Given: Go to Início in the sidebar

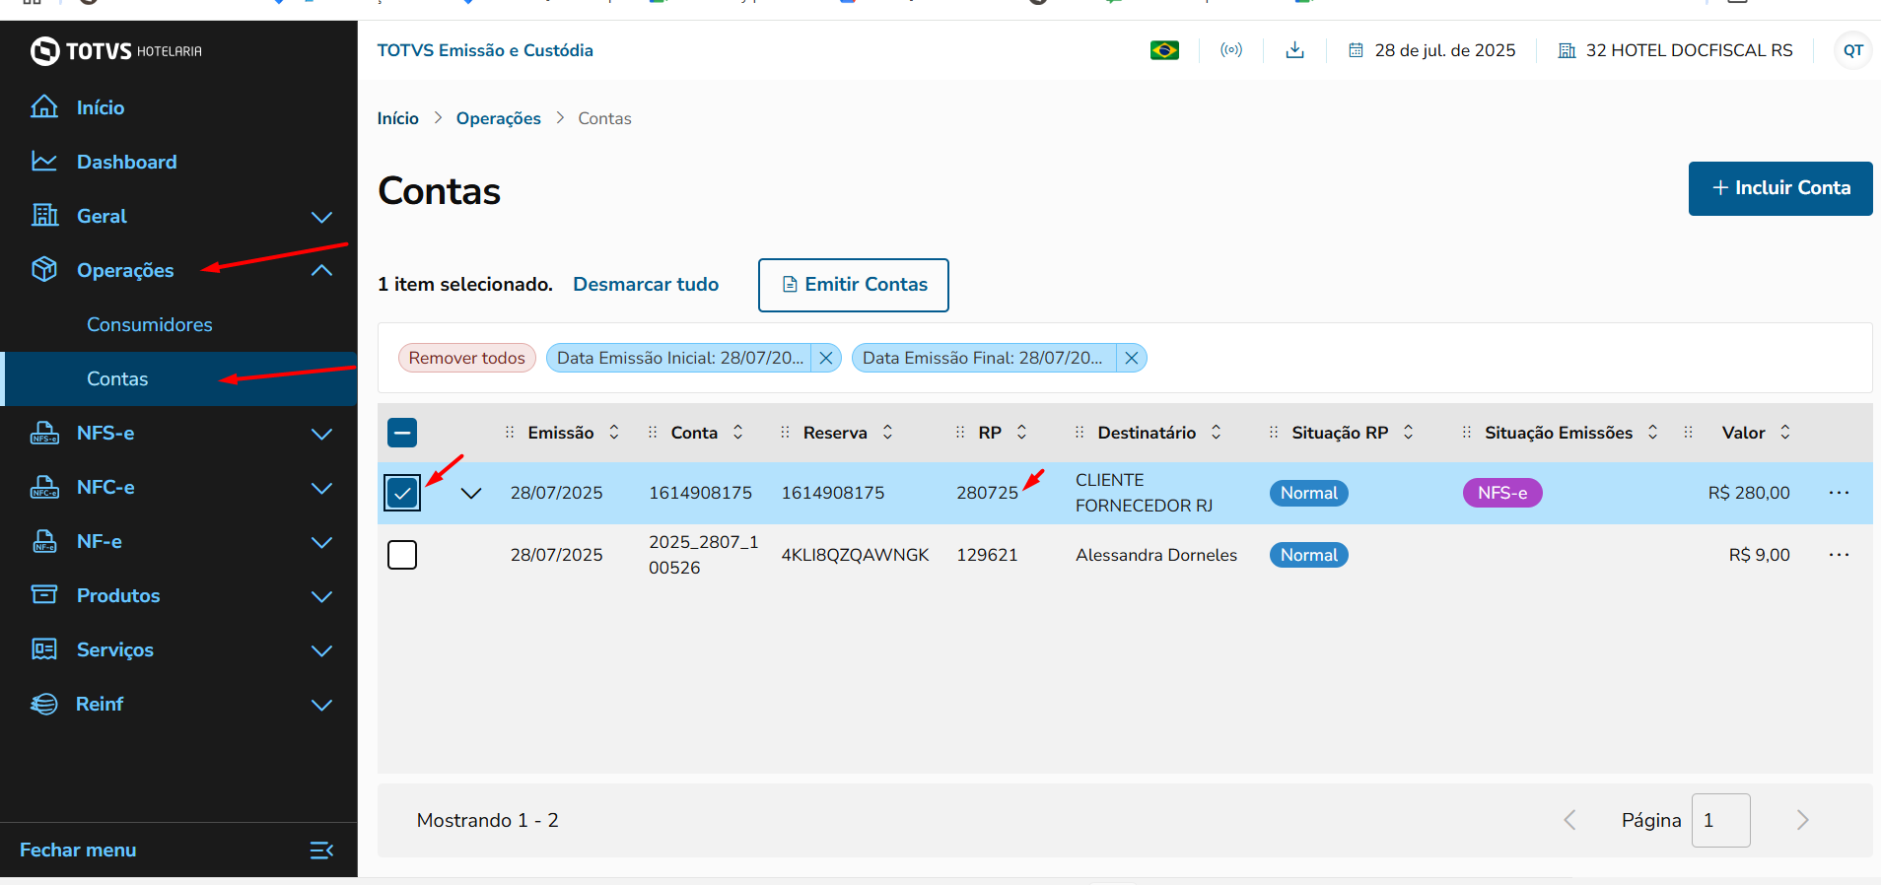Looking at the screenshot, I should [101, 107].
